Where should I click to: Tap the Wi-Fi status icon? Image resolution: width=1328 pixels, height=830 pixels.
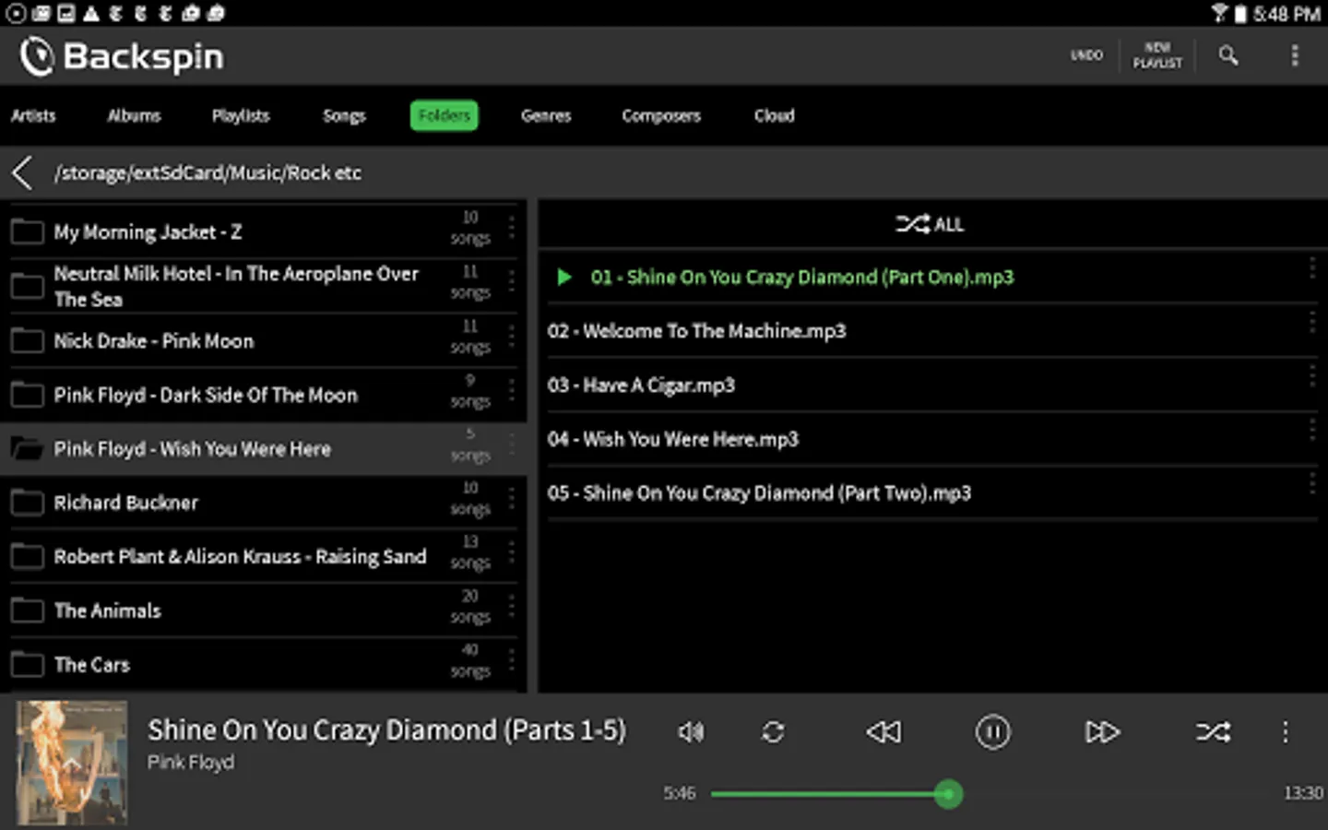tap(1220, 13)
